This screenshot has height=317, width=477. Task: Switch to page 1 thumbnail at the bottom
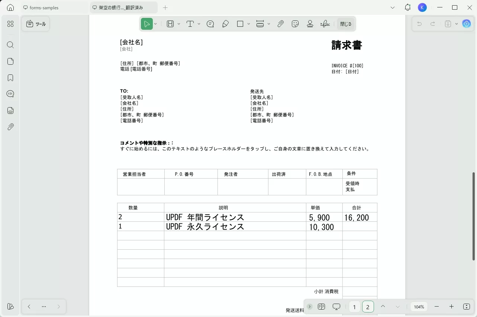[x=354, y=307]
